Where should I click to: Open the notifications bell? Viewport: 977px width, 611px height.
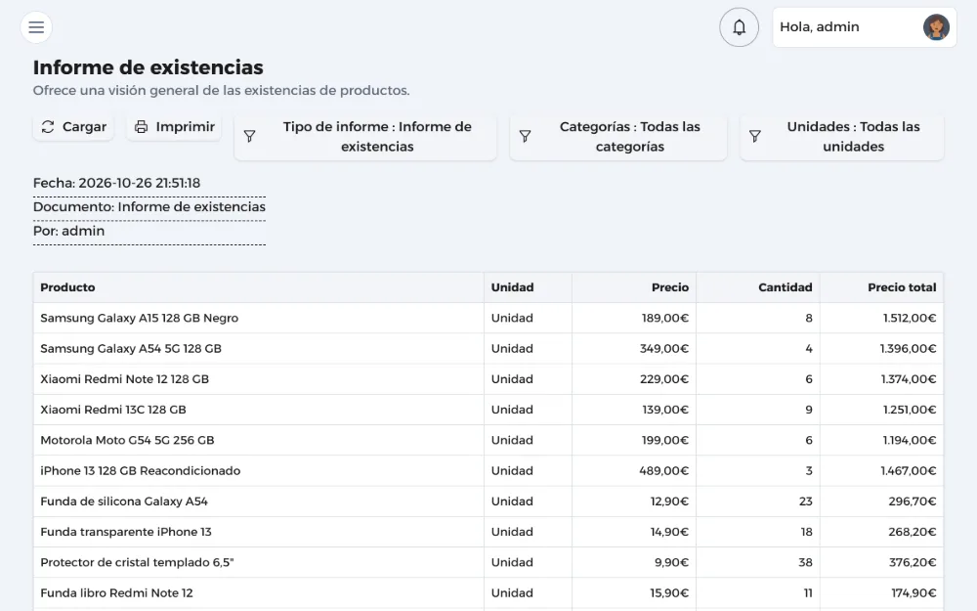(739, 27)
